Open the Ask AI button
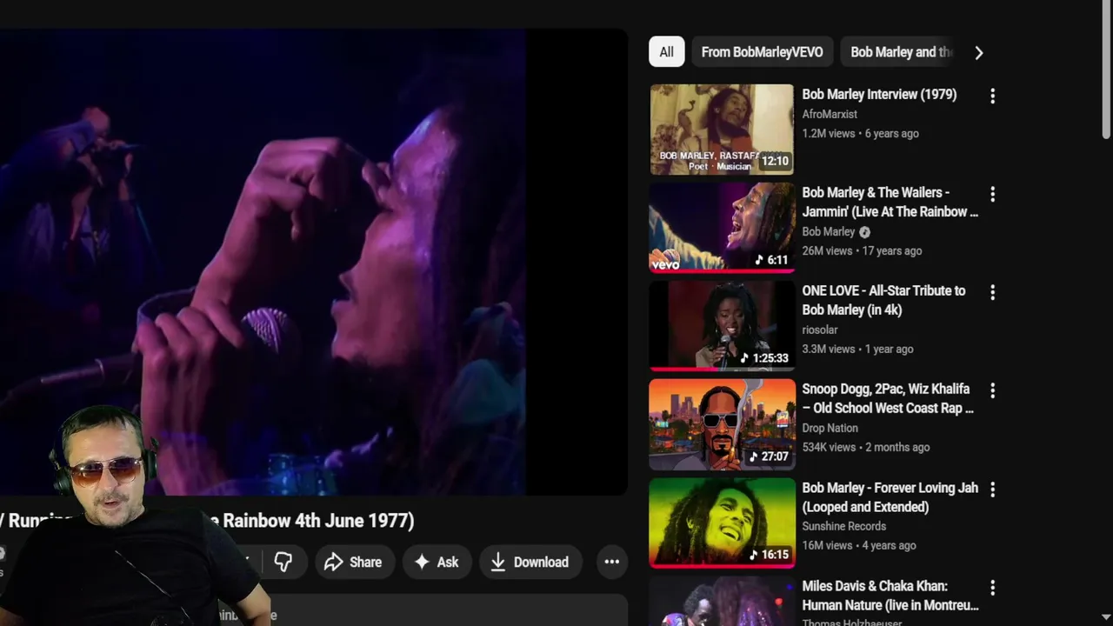 (437, 562)
